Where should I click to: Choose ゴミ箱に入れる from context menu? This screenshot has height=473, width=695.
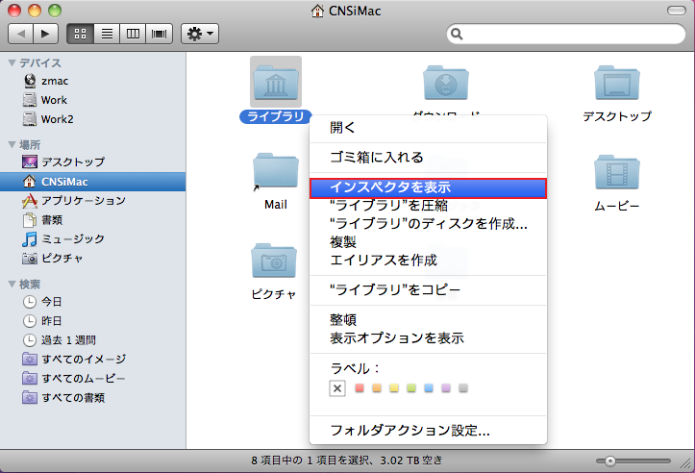[x=376, y=157]
